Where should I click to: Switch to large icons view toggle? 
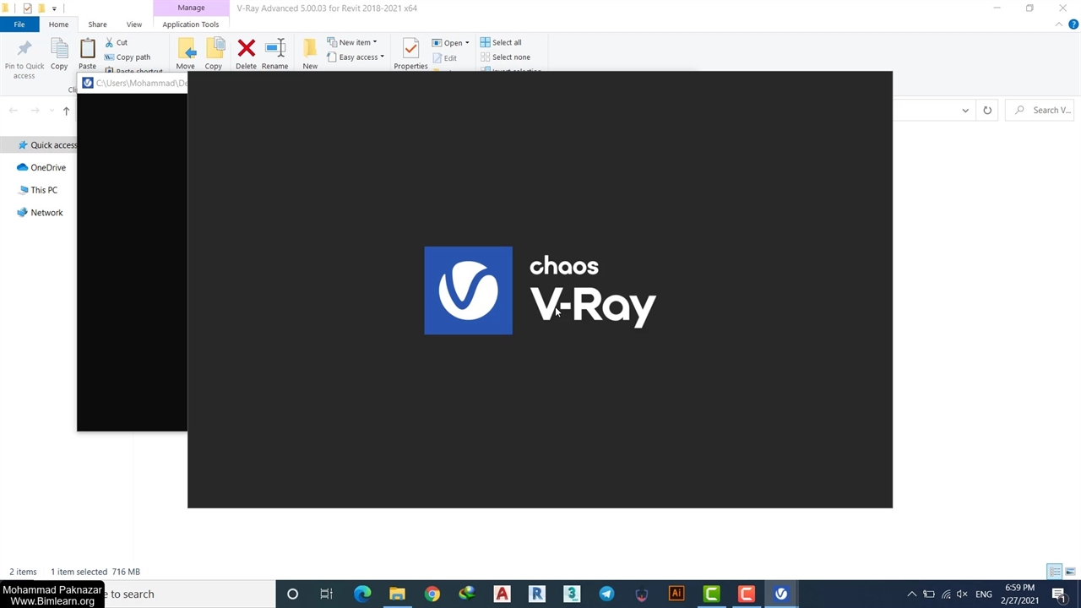click(1069, 572)
